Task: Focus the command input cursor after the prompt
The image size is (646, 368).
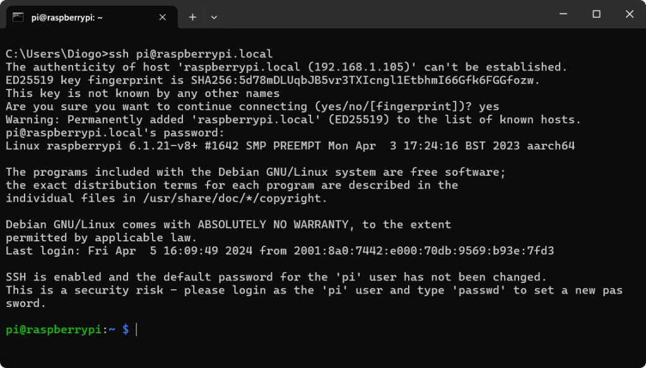Action: [136, 330]
